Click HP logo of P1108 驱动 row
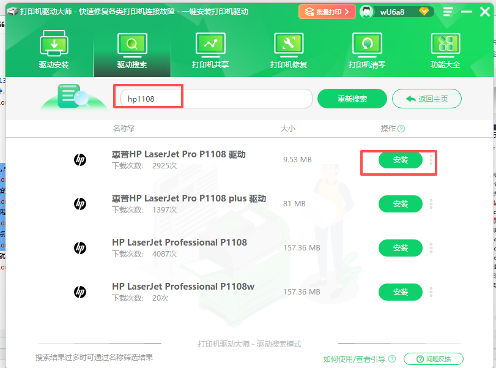 tap(80, 160)
